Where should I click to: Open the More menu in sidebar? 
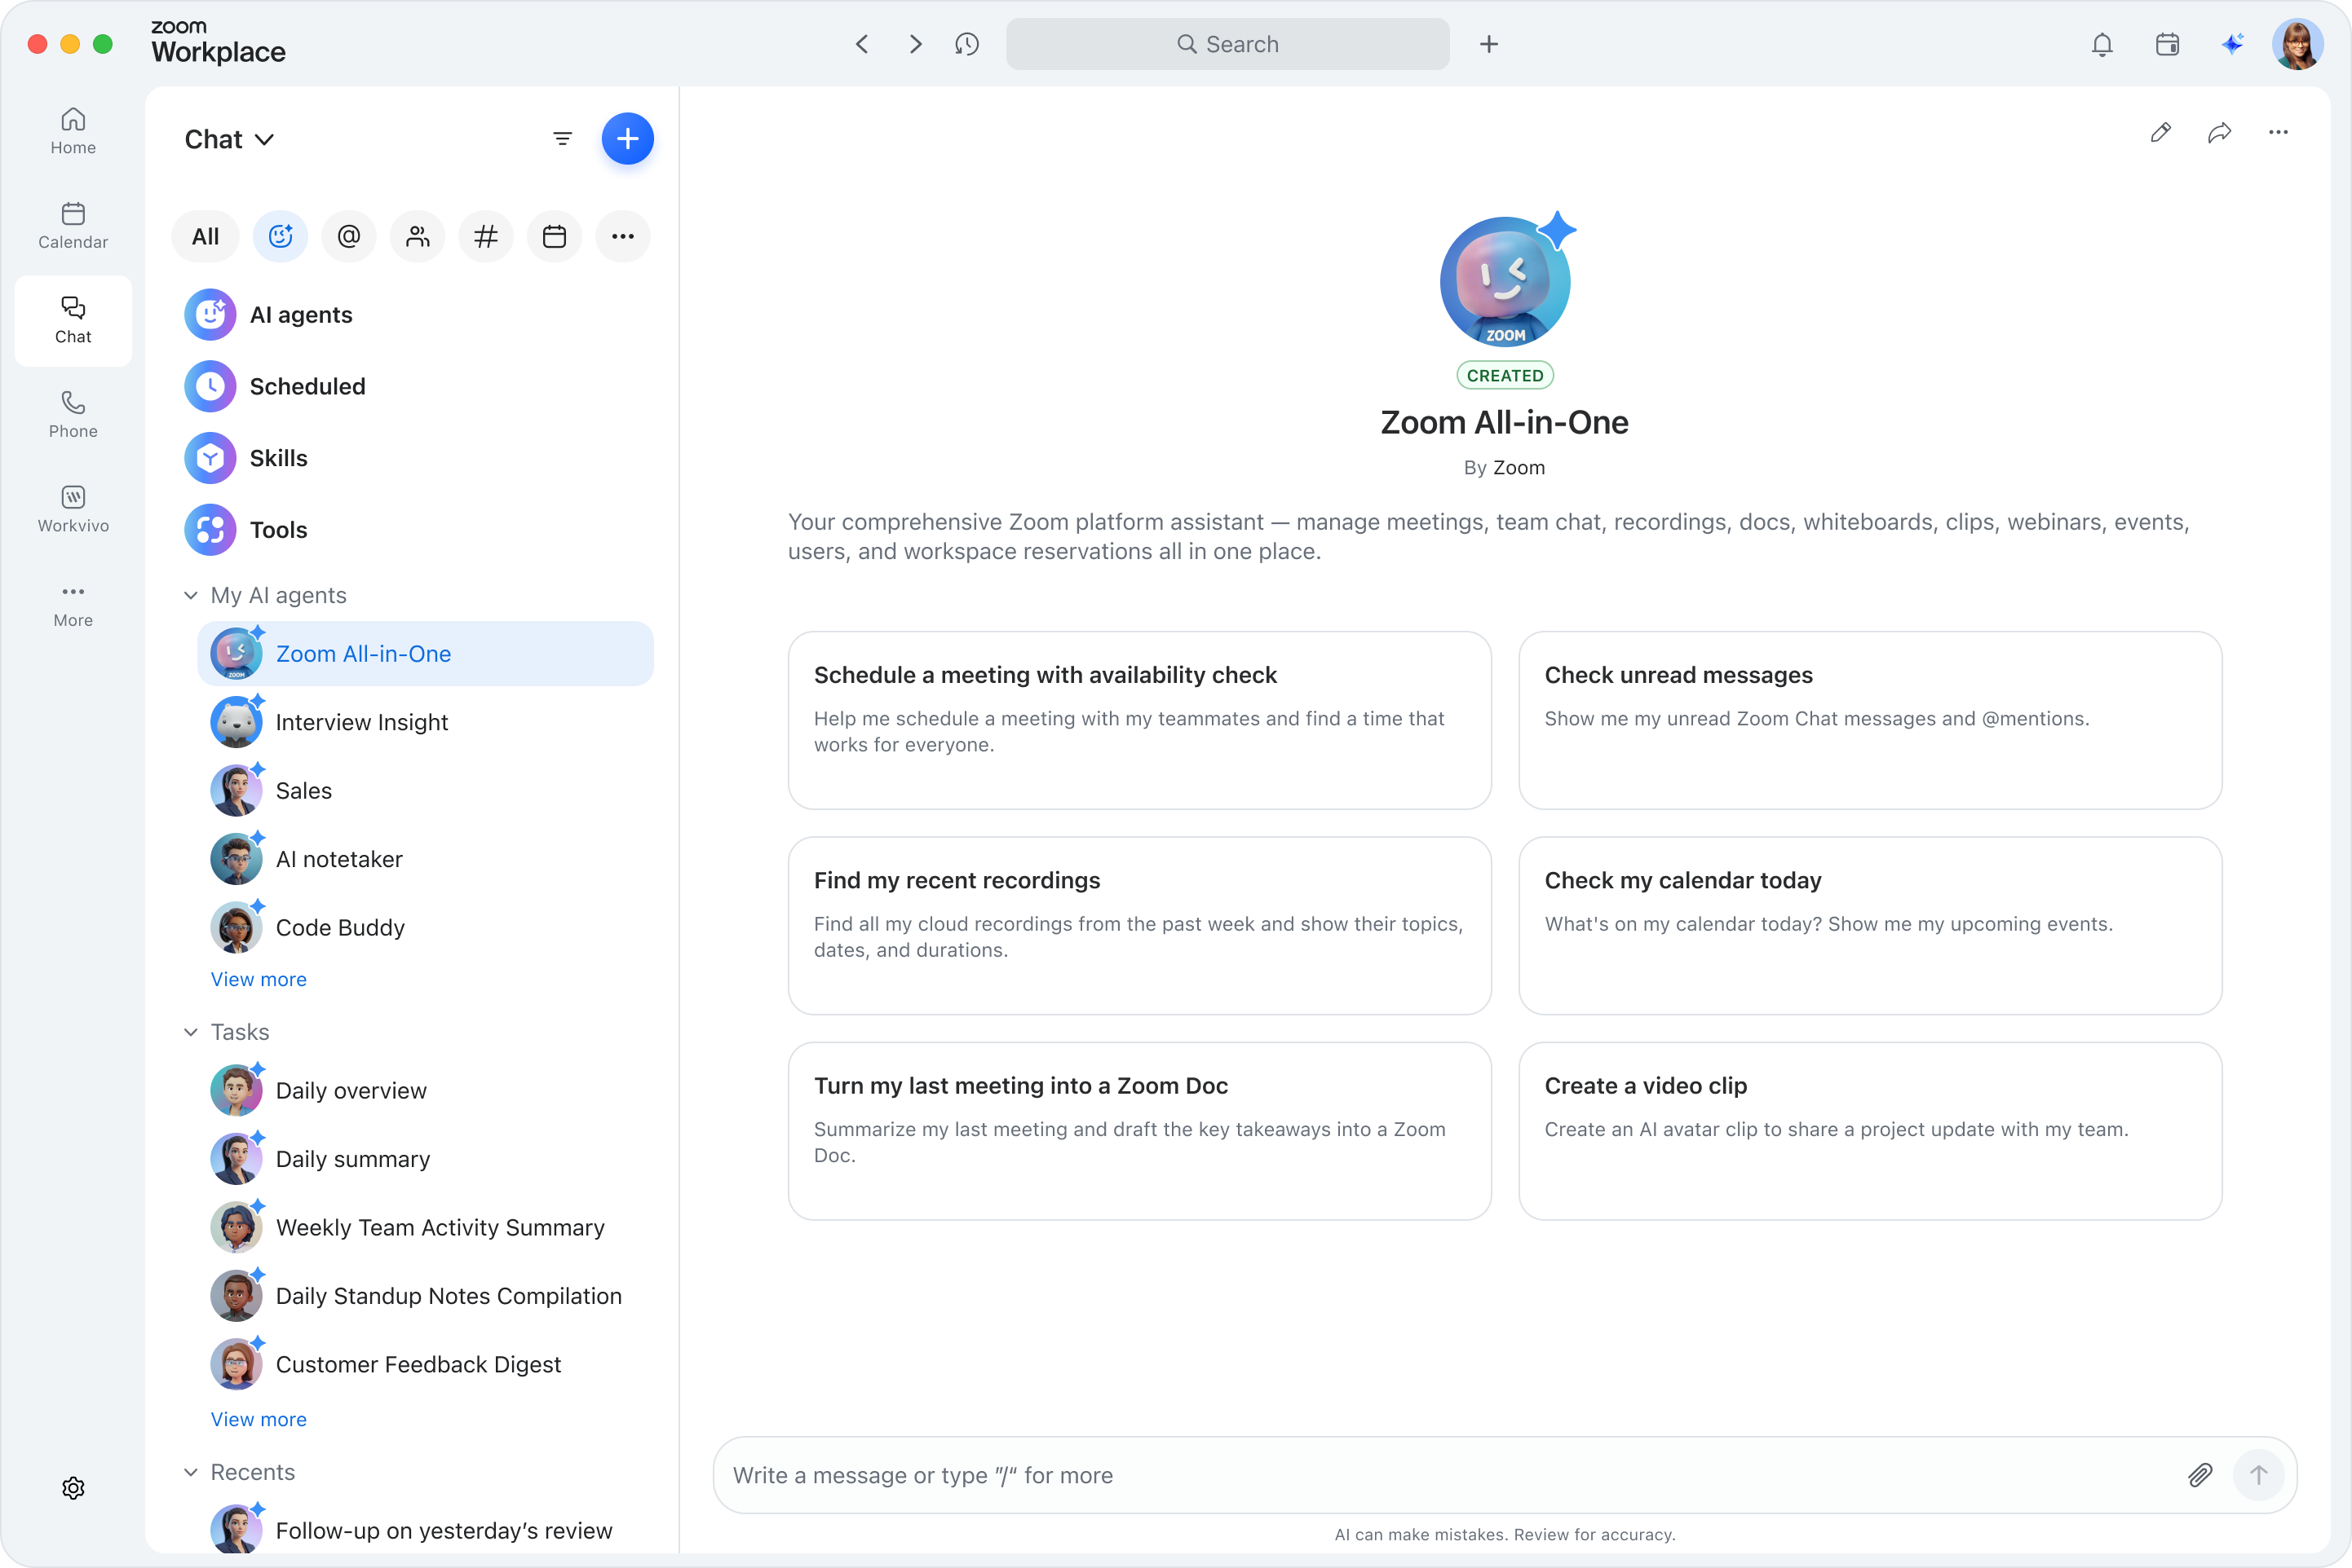(x=73, y=604)
